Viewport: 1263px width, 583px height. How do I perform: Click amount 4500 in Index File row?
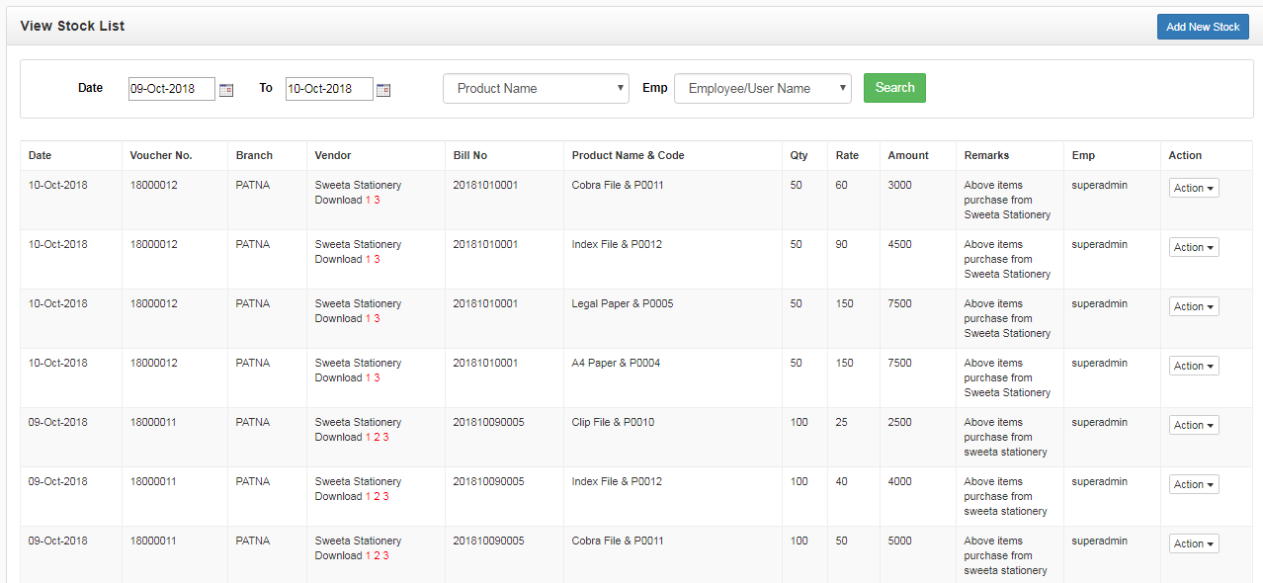[x=900, y=244]
